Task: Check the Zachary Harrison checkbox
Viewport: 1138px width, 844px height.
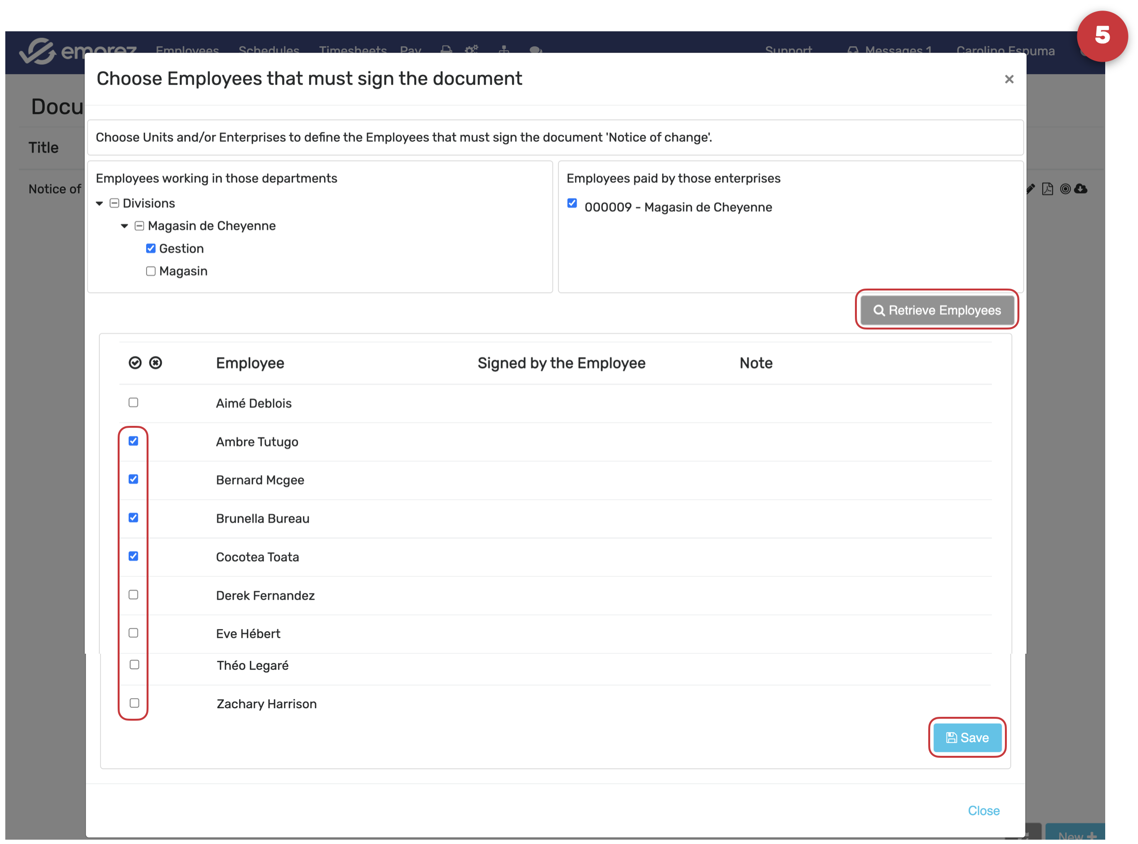Action: pyautogui.click(x=135, y=703)
